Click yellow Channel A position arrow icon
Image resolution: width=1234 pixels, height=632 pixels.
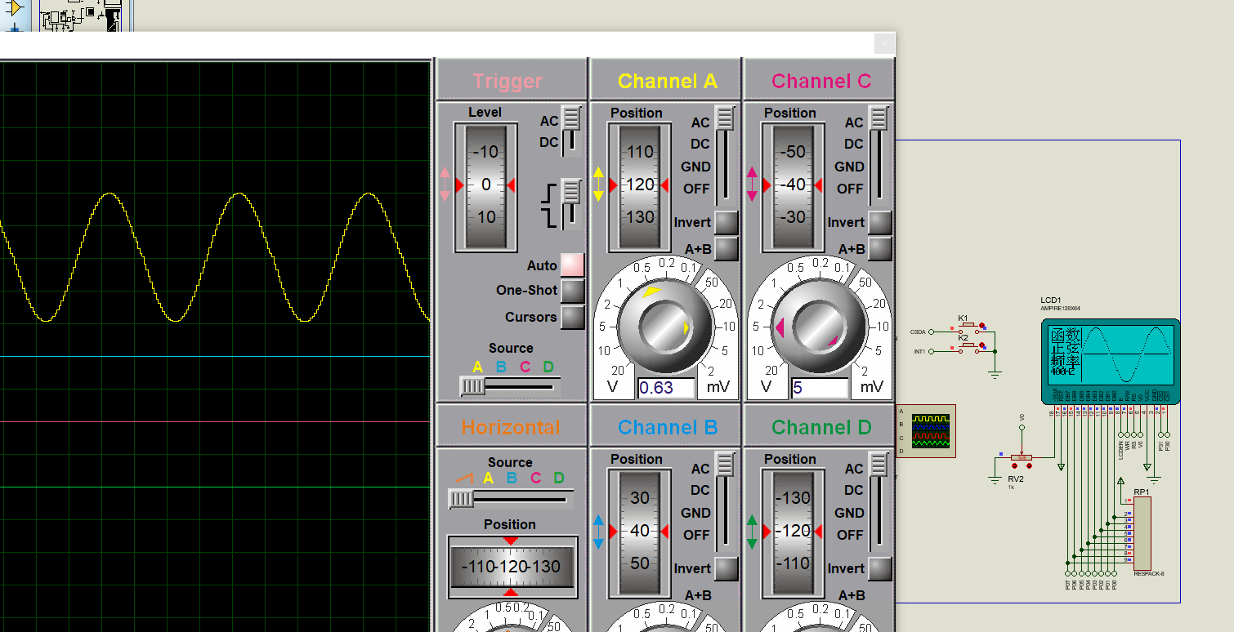[598, 185]
